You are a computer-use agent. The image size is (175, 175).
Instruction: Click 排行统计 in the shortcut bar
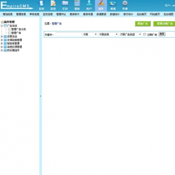[128, 15]
